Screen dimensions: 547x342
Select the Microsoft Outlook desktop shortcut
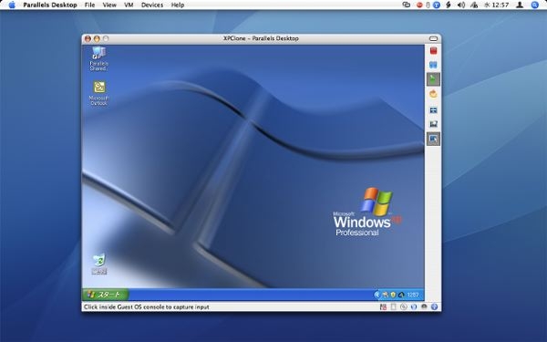[x=98, y=93]
